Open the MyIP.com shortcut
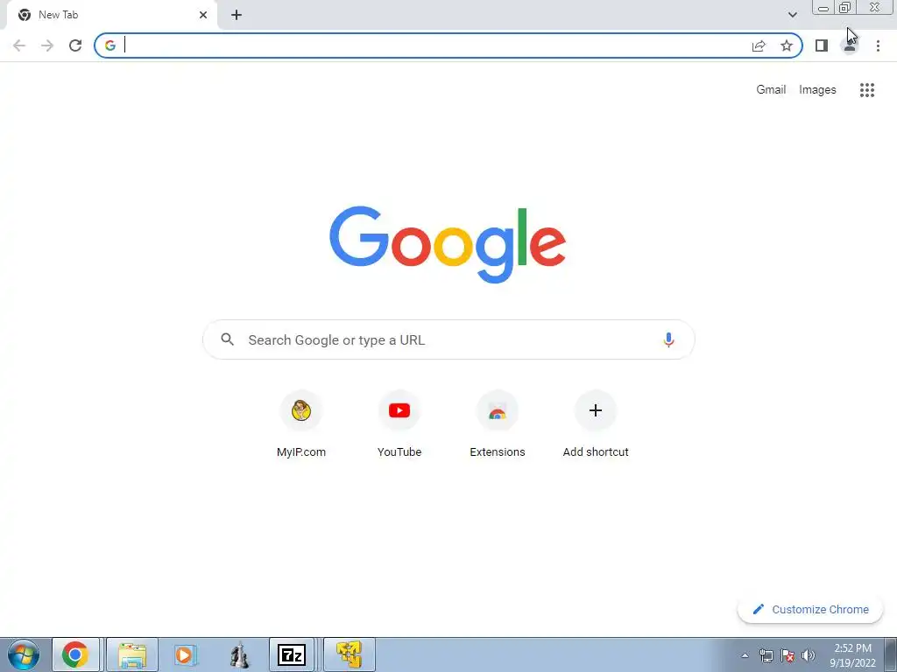The height and width of the screenshot is (672, 897). pos(301,424)
